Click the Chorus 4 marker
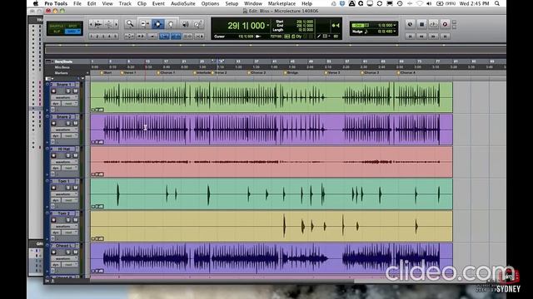Image resolution: width=533 pixels, height=299 pixels. coord(406,72)
